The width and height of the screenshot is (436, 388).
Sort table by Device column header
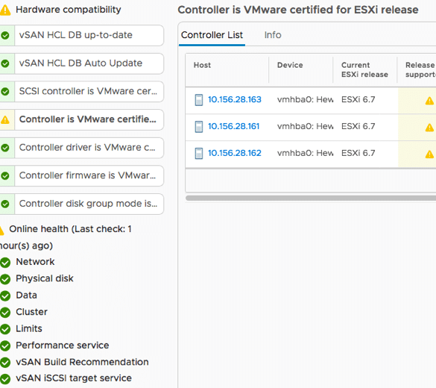[290, 65]
